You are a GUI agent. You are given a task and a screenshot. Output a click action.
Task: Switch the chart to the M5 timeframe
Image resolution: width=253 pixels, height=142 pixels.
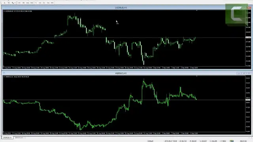[x=24, y=3]
